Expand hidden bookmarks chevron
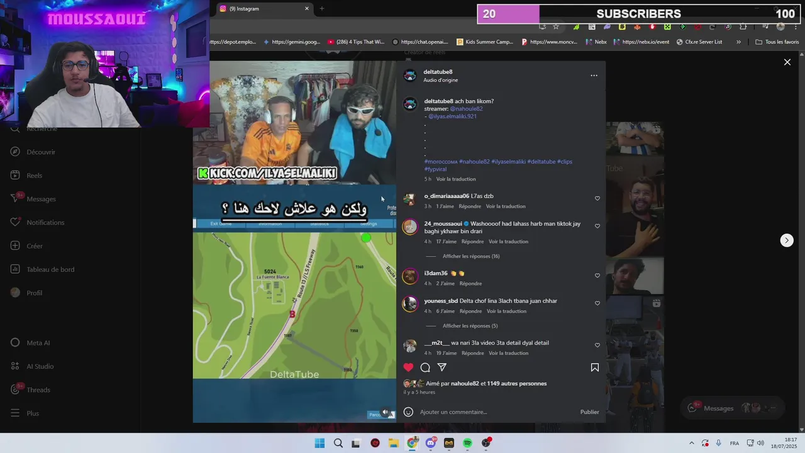The height and width of the screenshot is (453, 805). pyautogui.click(x=738, y=42)
